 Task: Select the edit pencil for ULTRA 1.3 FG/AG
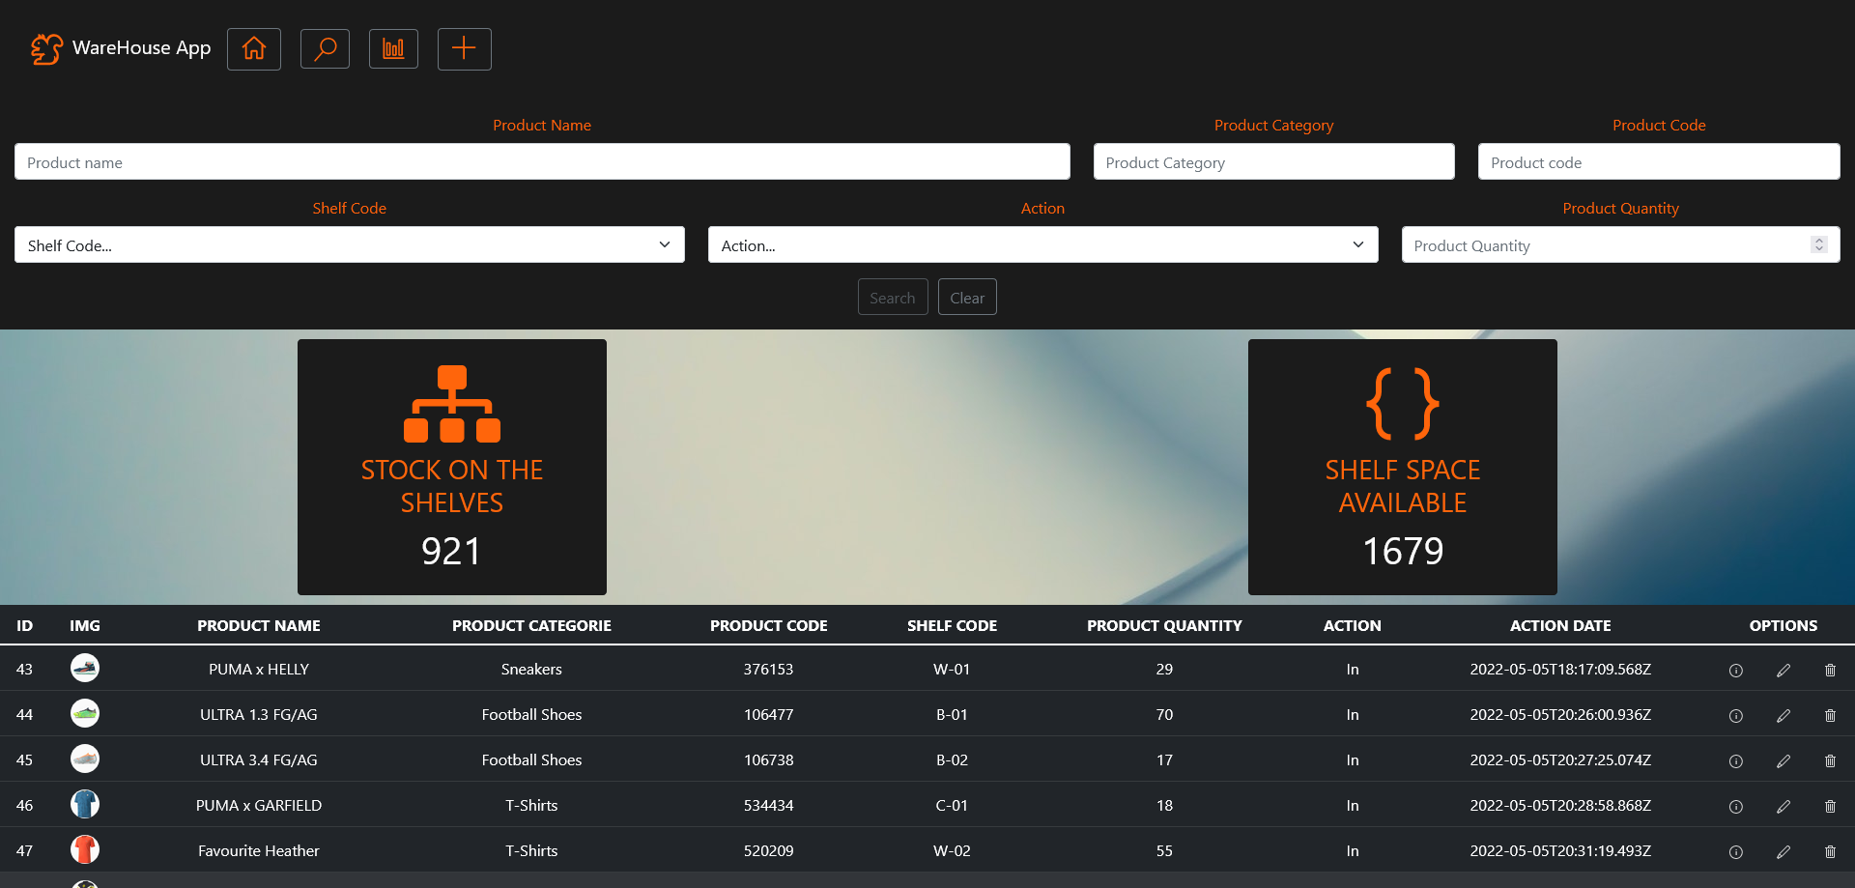[1784, 716]
